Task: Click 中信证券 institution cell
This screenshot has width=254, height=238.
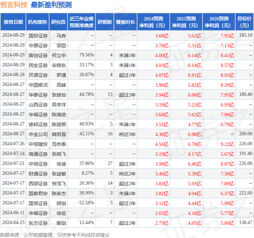Action: point(38,164)
